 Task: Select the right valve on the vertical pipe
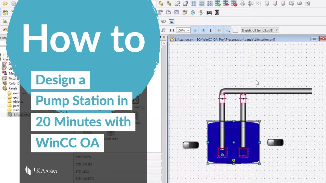pos(243,99)
